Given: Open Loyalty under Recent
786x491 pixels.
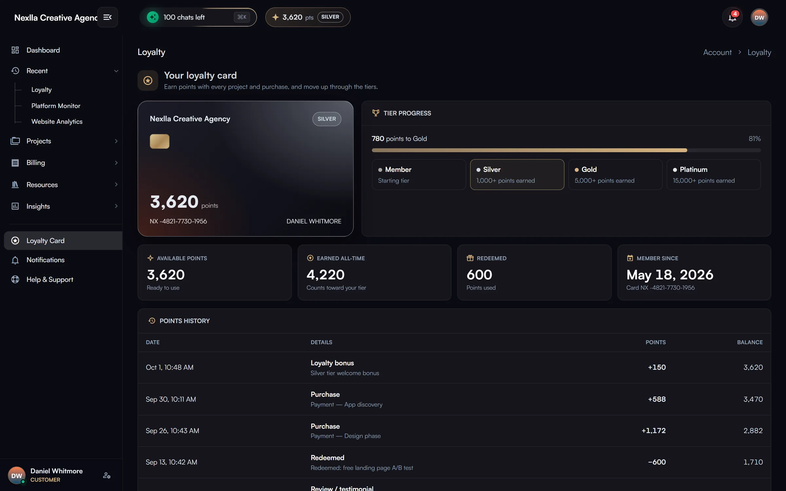Looking at the screenshot, I should [x=42, y=90].
